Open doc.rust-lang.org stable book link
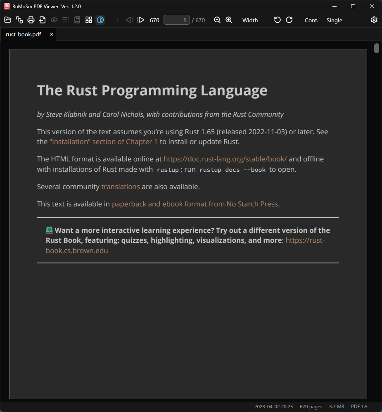382x412 pixels. 225,159
